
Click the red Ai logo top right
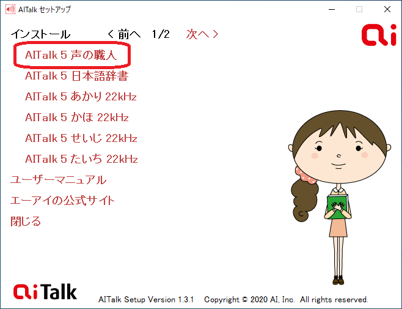[379, 35]
